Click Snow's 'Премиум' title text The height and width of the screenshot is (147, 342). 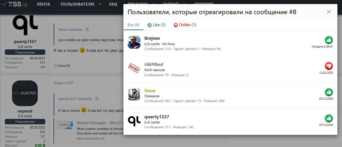click(152, 96)
